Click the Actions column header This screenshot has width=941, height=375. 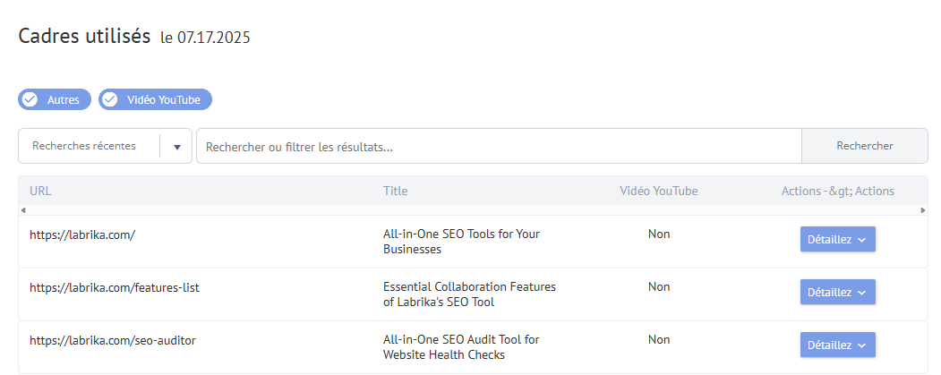tap(838, 192)
